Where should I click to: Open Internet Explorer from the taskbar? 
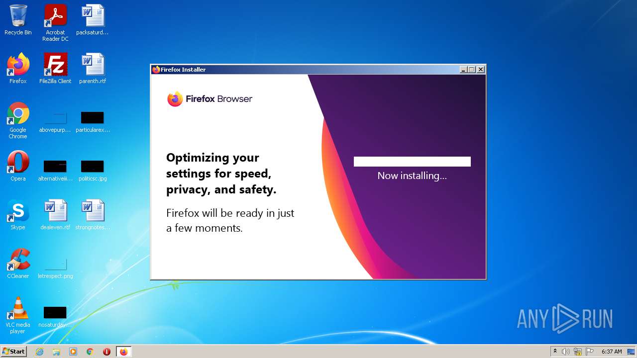pyautogui.click(x=39, y=352)
